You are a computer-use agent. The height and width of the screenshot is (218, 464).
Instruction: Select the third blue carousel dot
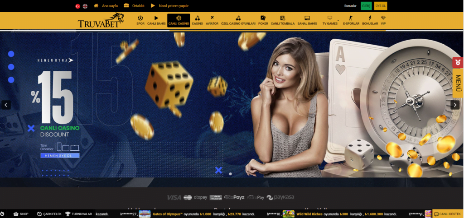[11, 80]
